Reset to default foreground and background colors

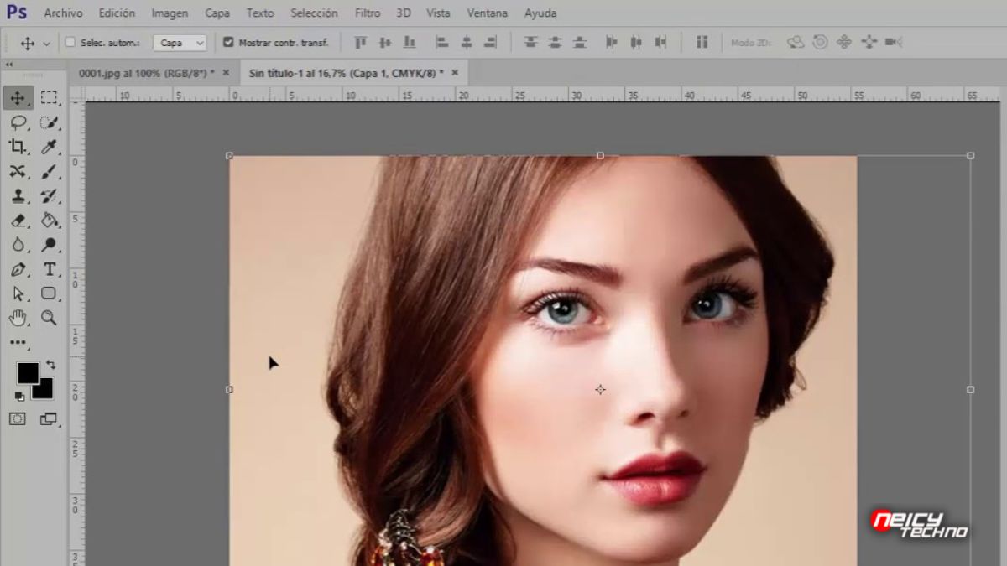[18, 396]
